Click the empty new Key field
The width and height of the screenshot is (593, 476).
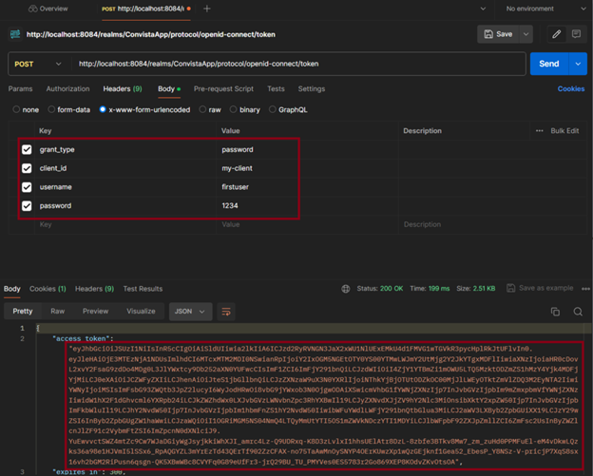[x=125, y=224]
